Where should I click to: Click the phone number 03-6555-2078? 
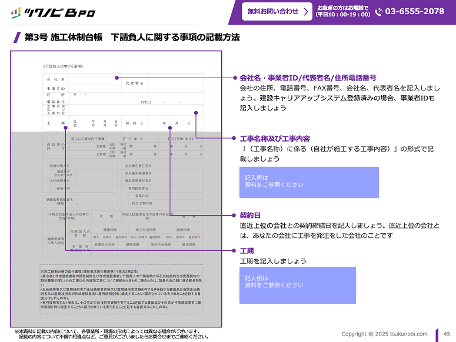pos(414,11)
